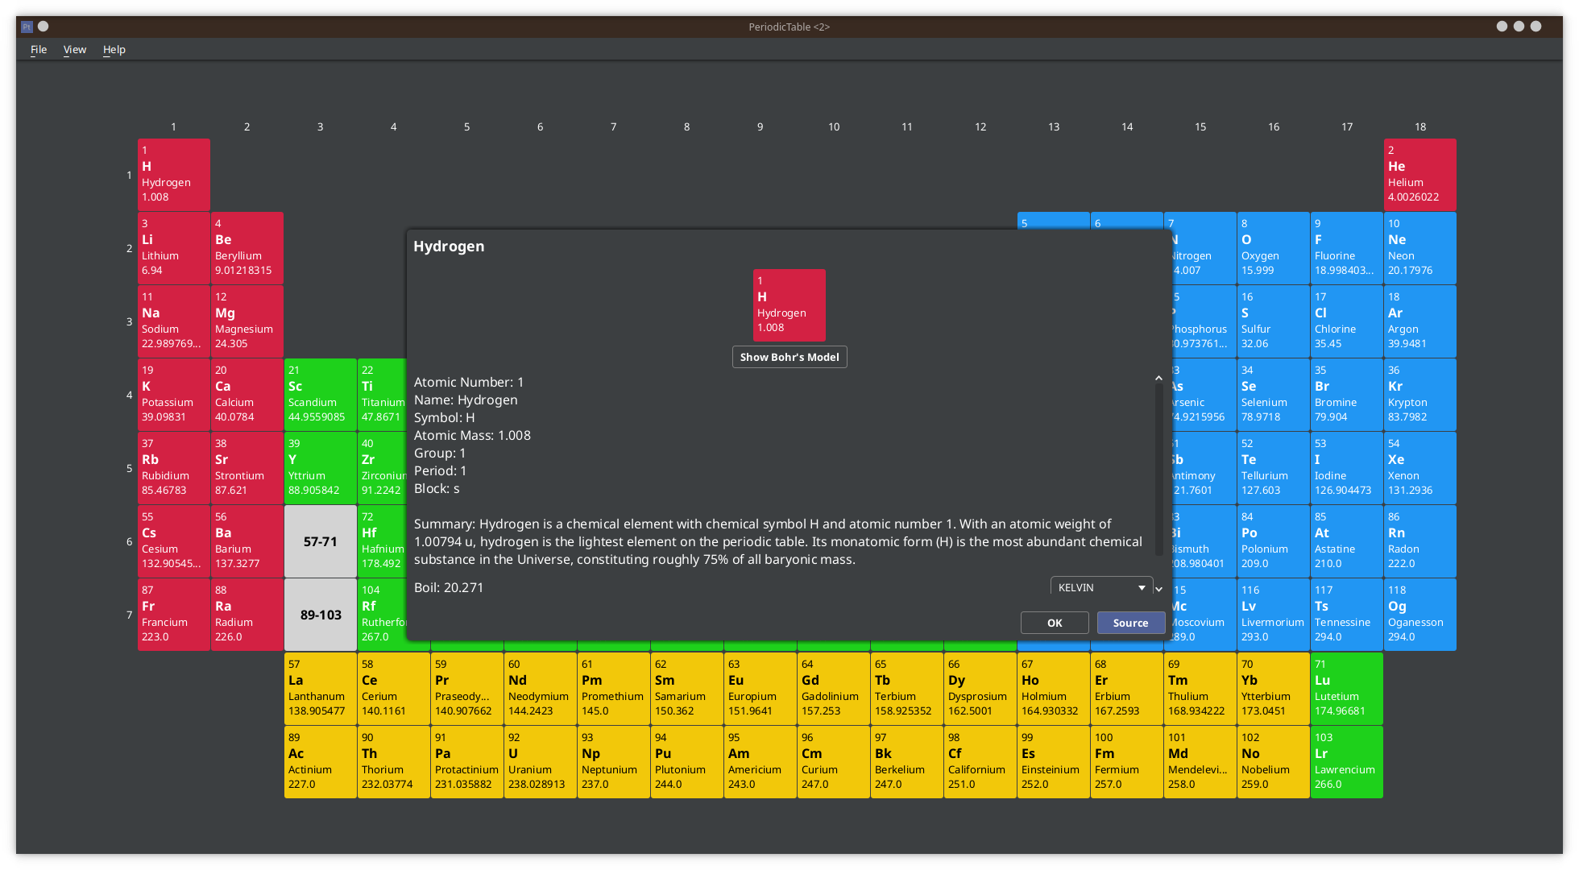Screen dimensions: 1579x870
Task: Open the Help menu
Action: pyautogui.click(x=114, y=49)
